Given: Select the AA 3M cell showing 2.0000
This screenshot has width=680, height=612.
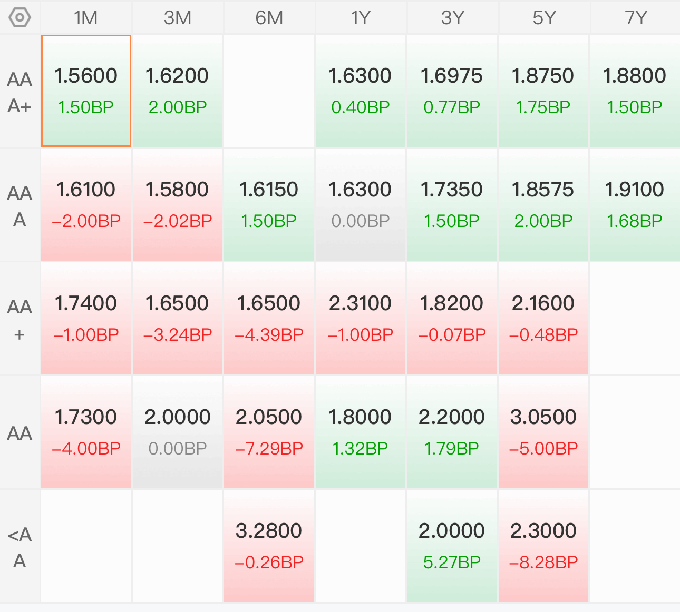Looking at the screenshot, I should (x=178, y=432).
